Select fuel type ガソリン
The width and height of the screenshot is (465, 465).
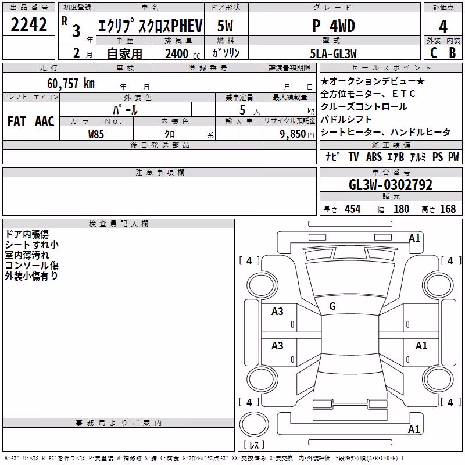(226, 53)
